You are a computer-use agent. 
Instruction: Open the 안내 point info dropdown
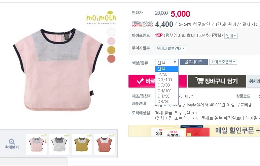(231, 36)
